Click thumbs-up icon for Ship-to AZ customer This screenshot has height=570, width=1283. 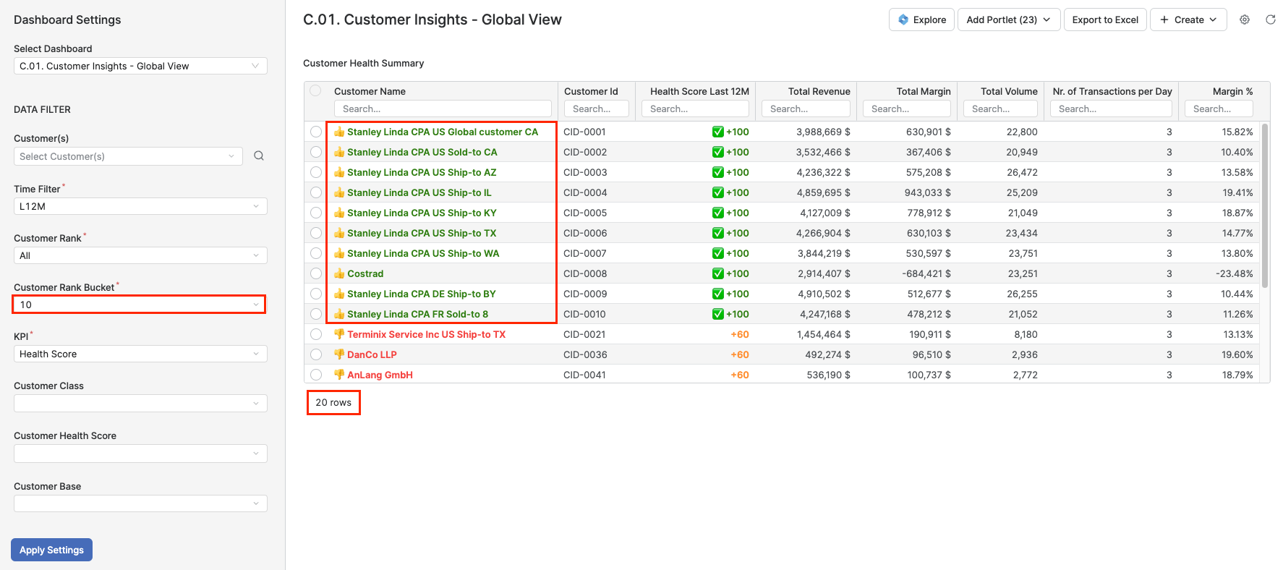pyautogui.click(x=339, y=172)
